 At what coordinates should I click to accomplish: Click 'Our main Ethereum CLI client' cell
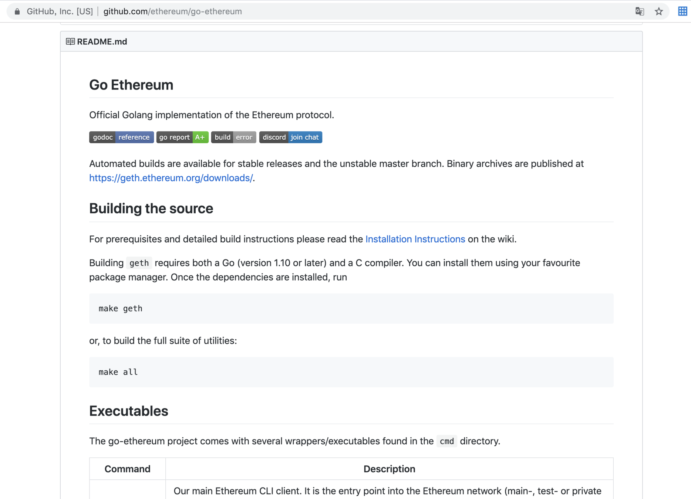click(389, 489)
